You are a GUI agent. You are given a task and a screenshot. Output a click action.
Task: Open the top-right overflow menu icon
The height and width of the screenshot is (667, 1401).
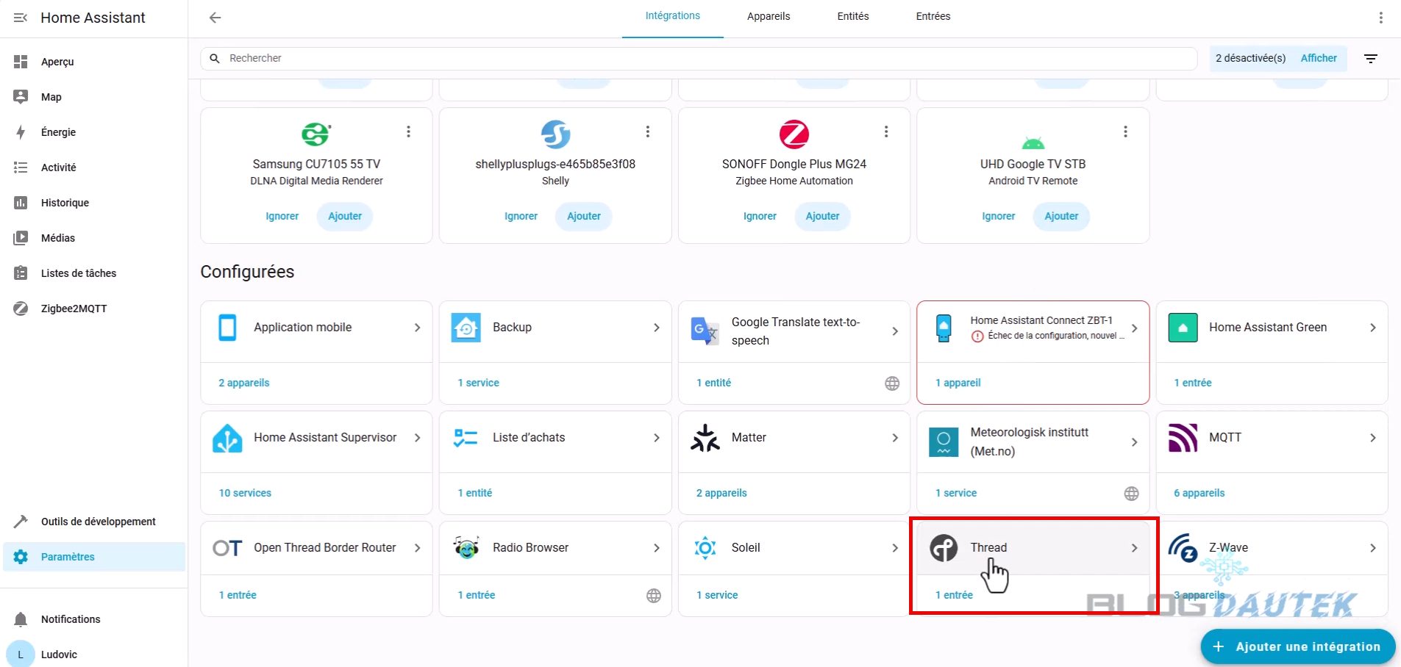(x=1380, y=18)
